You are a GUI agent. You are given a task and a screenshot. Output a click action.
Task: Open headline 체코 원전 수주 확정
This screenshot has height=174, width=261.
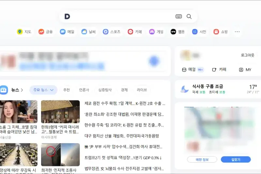125,103
